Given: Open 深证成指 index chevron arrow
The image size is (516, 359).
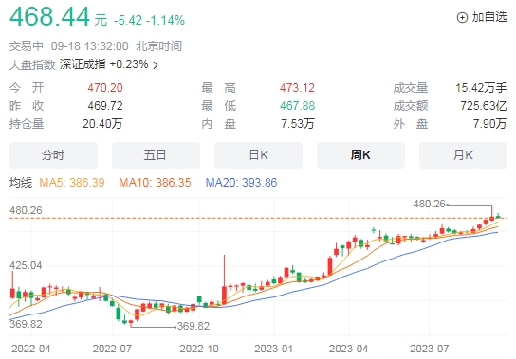Looking at the screenshot, I should pyautogui.click(x=156, y=65).
